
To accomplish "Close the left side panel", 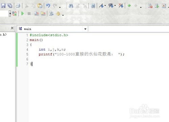I will (x=12, y=28).
